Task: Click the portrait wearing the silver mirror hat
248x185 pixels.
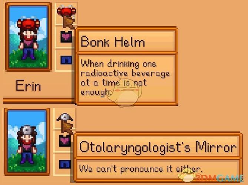Action: tap(27, 142)
